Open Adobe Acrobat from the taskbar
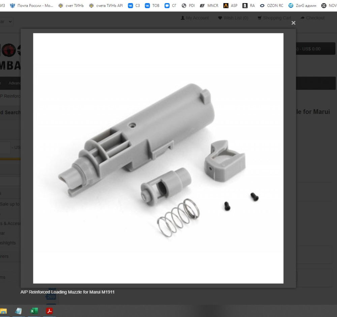The height and width of the screenshot is (317, 337). (50, 311)
